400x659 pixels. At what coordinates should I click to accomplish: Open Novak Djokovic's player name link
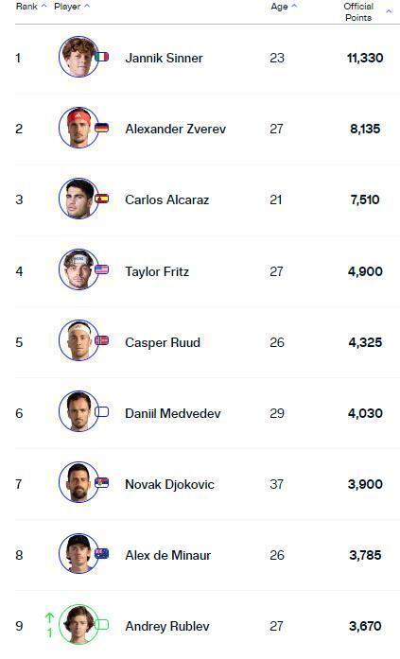coord(169,484)
